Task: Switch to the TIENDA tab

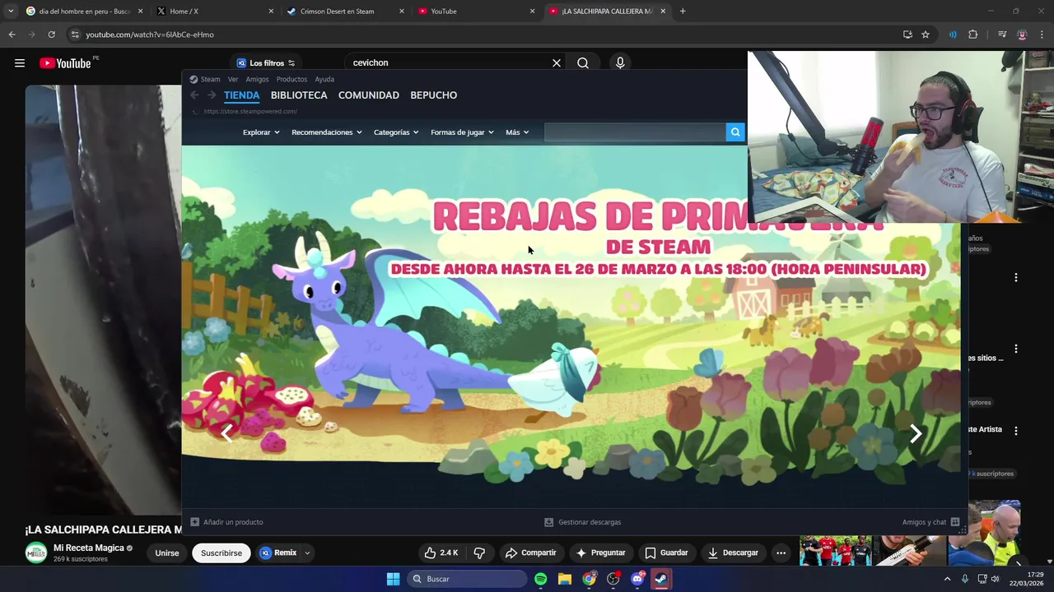Action: pos(241,95)
